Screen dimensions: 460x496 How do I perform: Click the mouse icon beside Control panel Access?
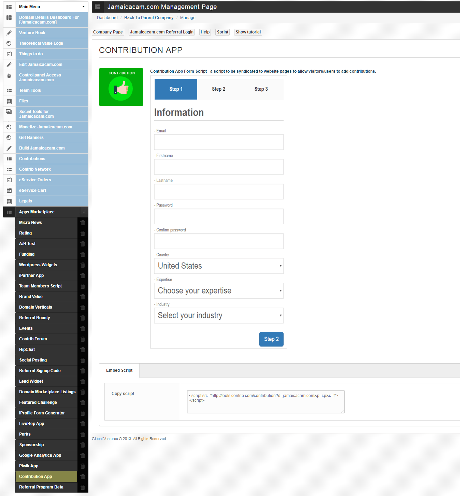[9, 75]
